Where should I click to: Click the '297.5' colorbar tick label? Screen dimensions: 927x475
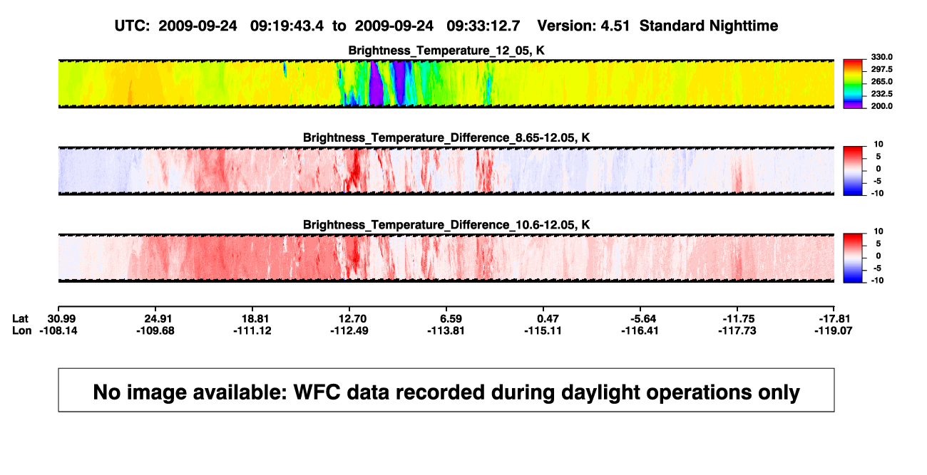881,70
